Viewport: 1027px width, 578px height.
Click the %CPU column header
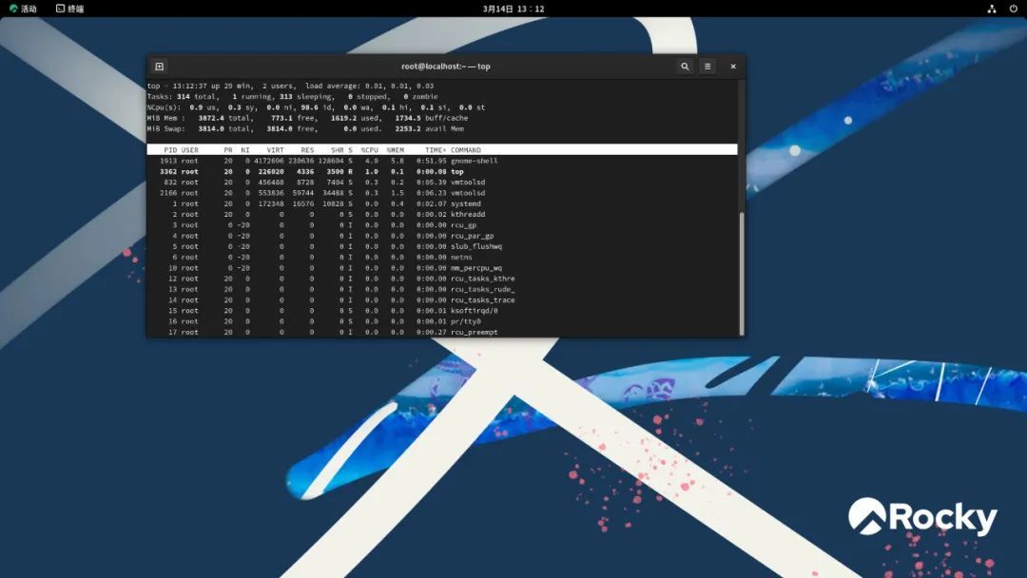point(369,150)
